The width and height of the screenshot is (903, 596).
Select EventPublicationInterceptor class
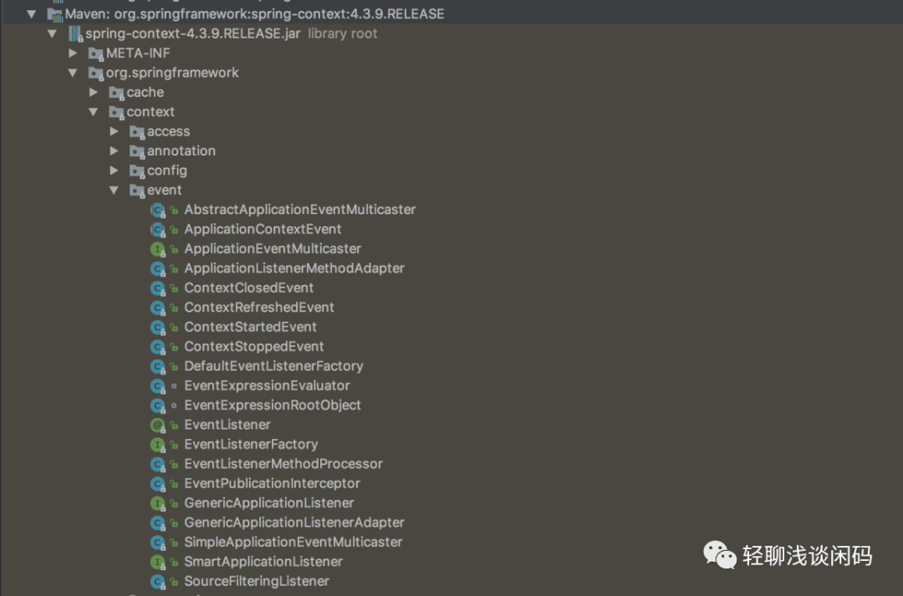click(x=272, y=484)
